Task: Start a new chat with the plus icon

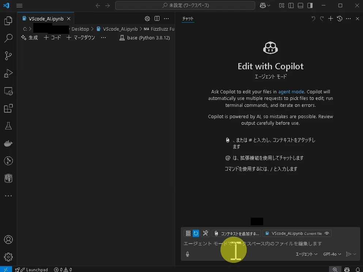Action: pos(330,19)
